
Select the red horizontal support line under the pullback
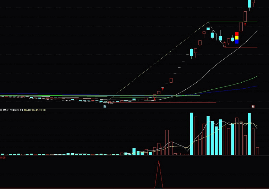click(241, 47)
